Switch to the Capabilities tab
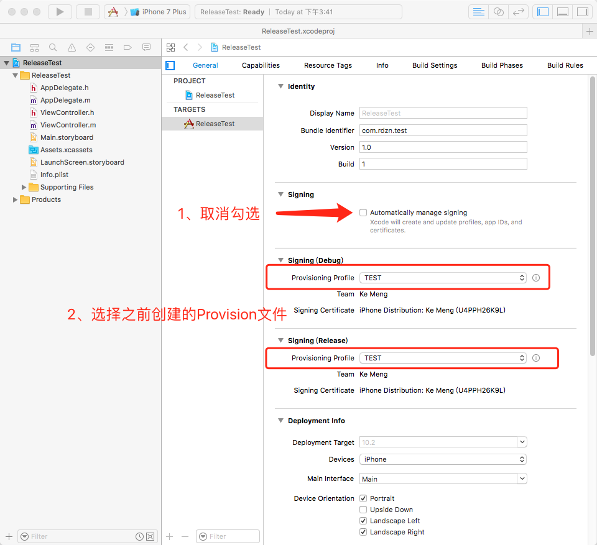 [261, 65]
